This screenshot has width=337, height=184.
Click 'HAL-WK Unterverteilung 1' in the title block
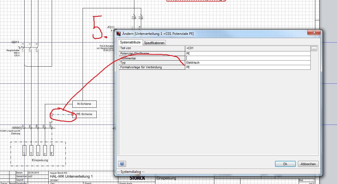click(x=71, y=177)
